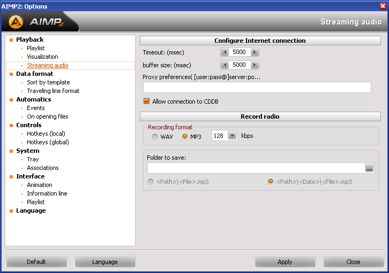Open Information line settings
389x273 pixels.
(x=47, y=193)
